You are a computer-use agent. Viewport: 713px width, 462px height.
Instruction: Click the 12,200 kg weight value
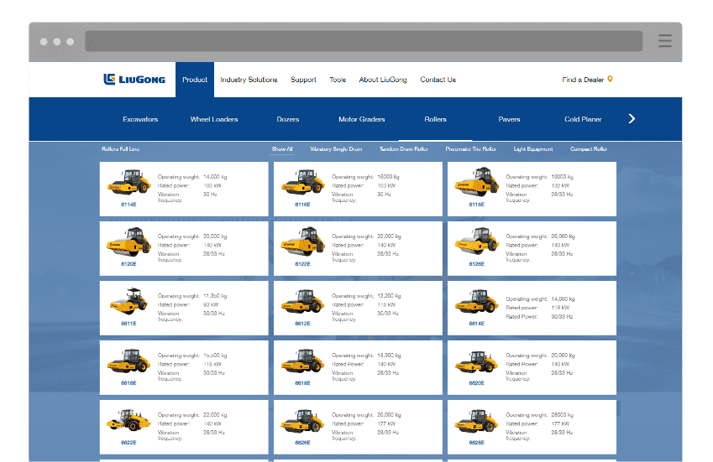coord(389,296)
